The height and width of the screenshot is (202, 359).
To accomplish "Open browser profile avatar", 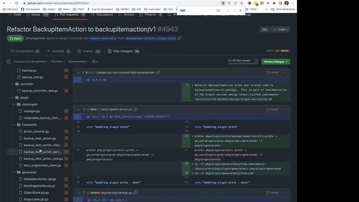I will pos(287,3).
